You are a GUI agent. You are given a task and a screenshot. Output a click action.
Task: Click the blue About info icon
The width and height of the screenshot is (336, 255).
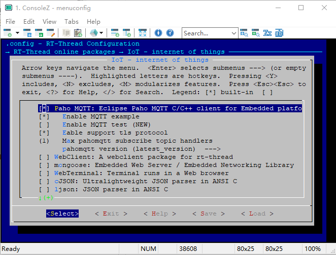(158, 33)
